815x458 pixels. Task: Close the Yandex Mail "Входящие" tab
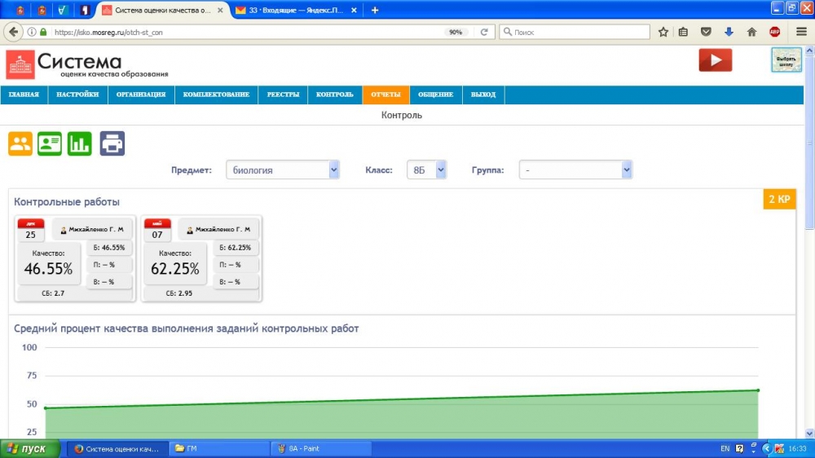coord(354,10)
